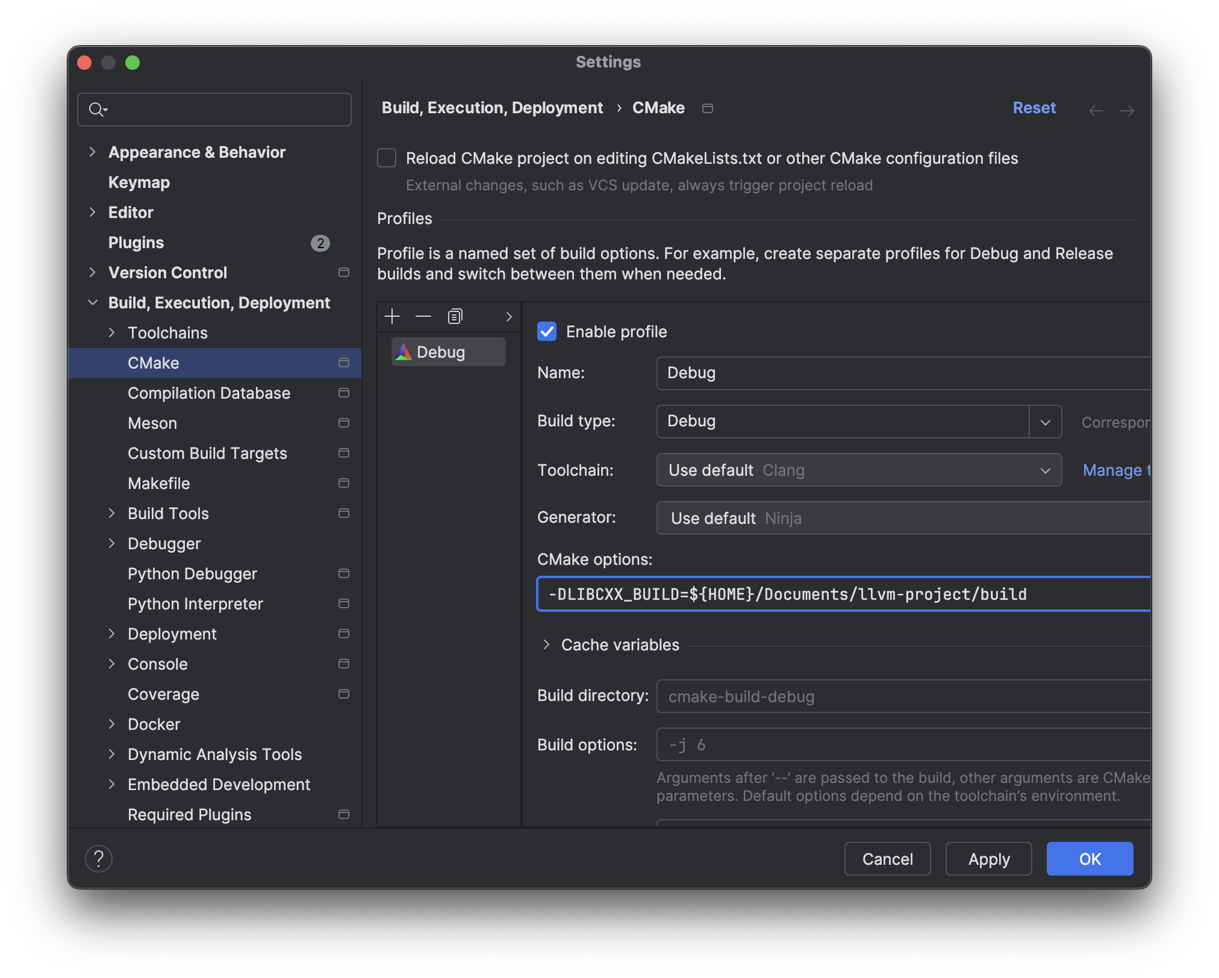The height and width of the screenshot is (978, 1219).
Task: Expand the Editor tree node
Action: [92, 212]
